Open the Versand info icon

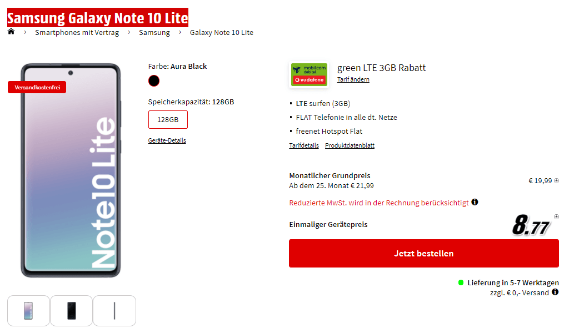(x=555, y=292)
